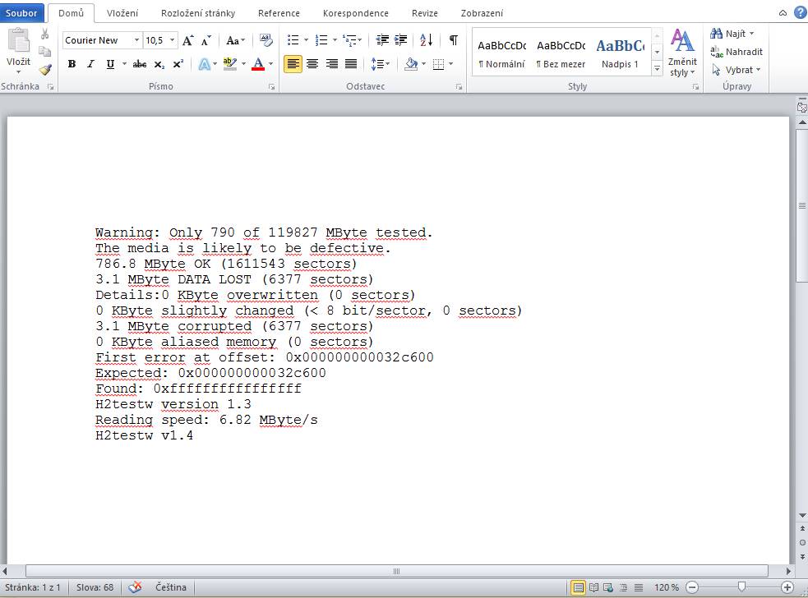Viewport: 808px width, 598px height.
Task: Grow font size with the large A icon
Action: tap(188, 40)
